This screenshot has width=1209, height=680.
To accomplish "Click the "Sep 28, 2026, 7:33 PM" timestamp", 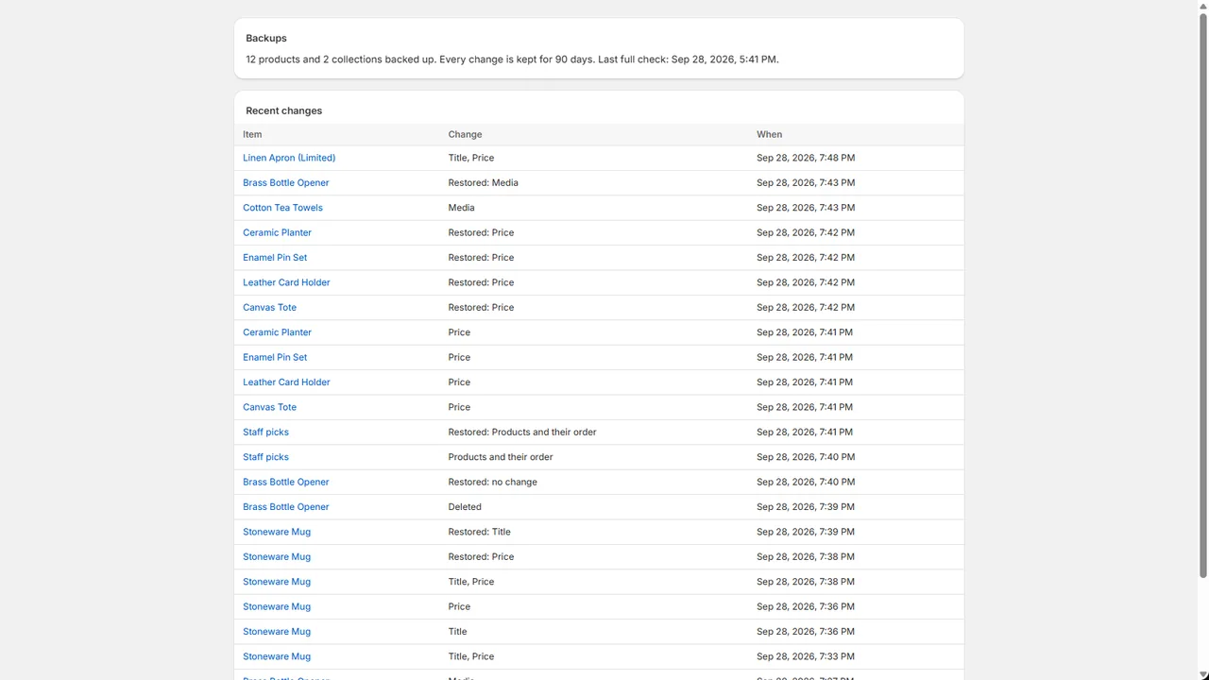I will (x=806, y=656).
